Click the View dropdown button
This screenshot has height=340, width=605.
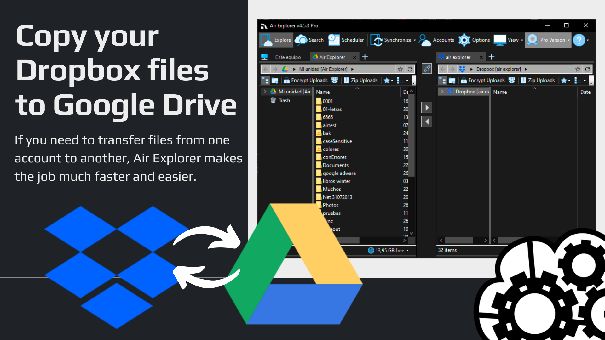point(509,39)
